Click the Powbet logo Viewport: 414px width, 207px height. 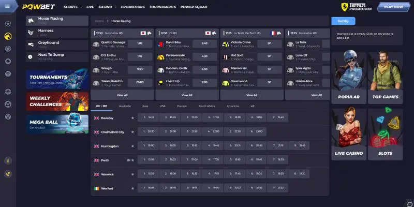[x=38, y=7]
